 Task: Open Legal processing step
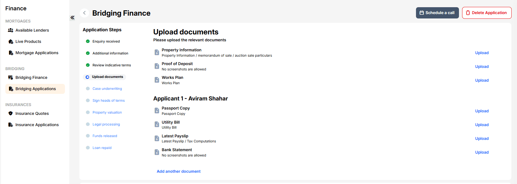pyautogui.click(x=106, y=125)
